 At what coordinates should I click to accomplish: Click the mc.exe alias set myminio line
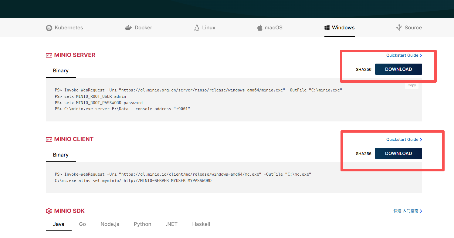pyautogui.click(x=133, y=181)
